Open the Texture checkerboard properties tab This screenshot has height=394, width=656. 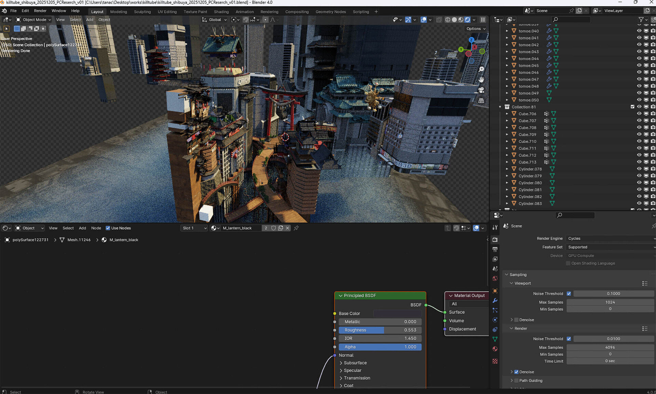click(x=495, y=361)
